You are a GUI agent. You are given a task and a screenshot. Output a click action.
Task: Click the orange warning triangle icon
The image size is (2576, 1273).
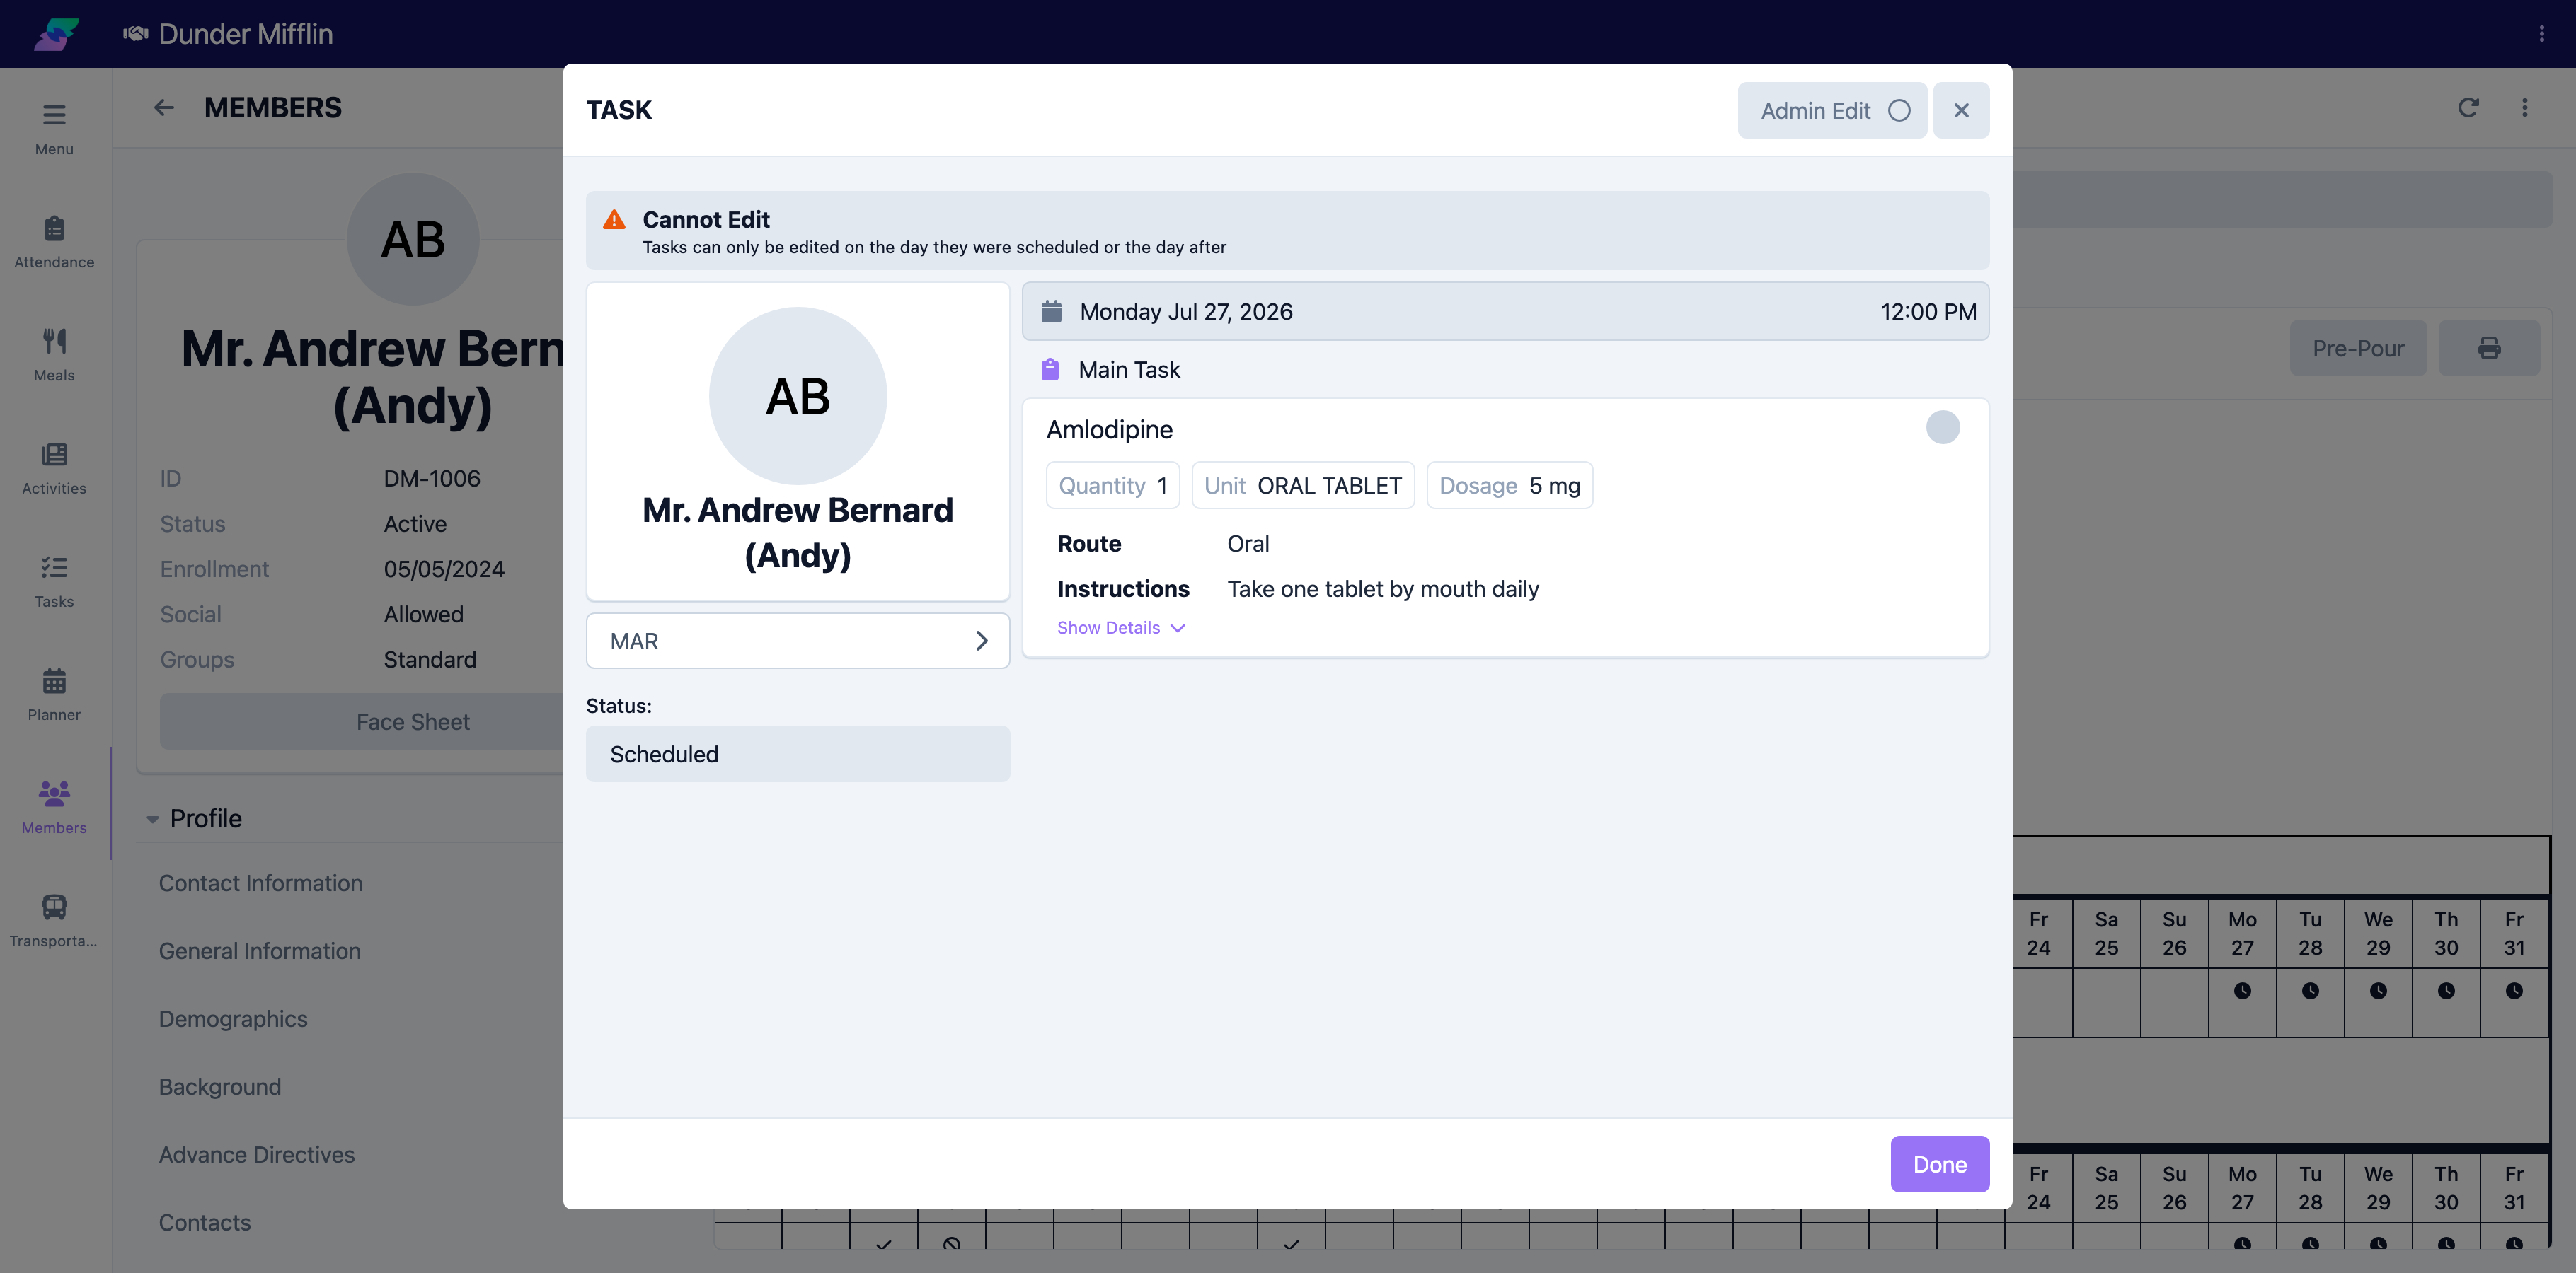click(x=614, y=220)
